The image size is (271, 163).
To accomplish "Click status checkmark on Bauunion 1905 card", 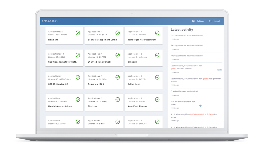I will coord(117,77).
